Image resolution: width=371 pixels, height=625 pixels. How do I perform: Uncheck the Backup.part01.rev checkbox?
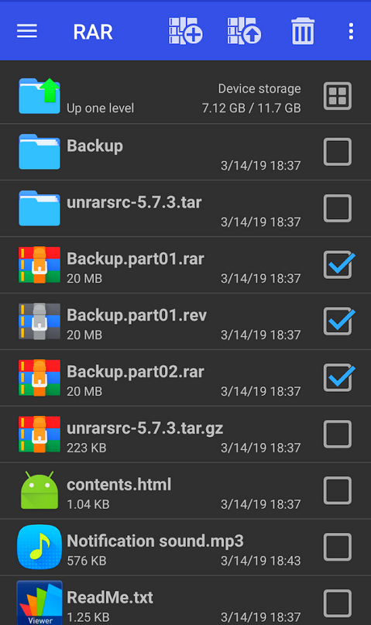tap(338, 321)
